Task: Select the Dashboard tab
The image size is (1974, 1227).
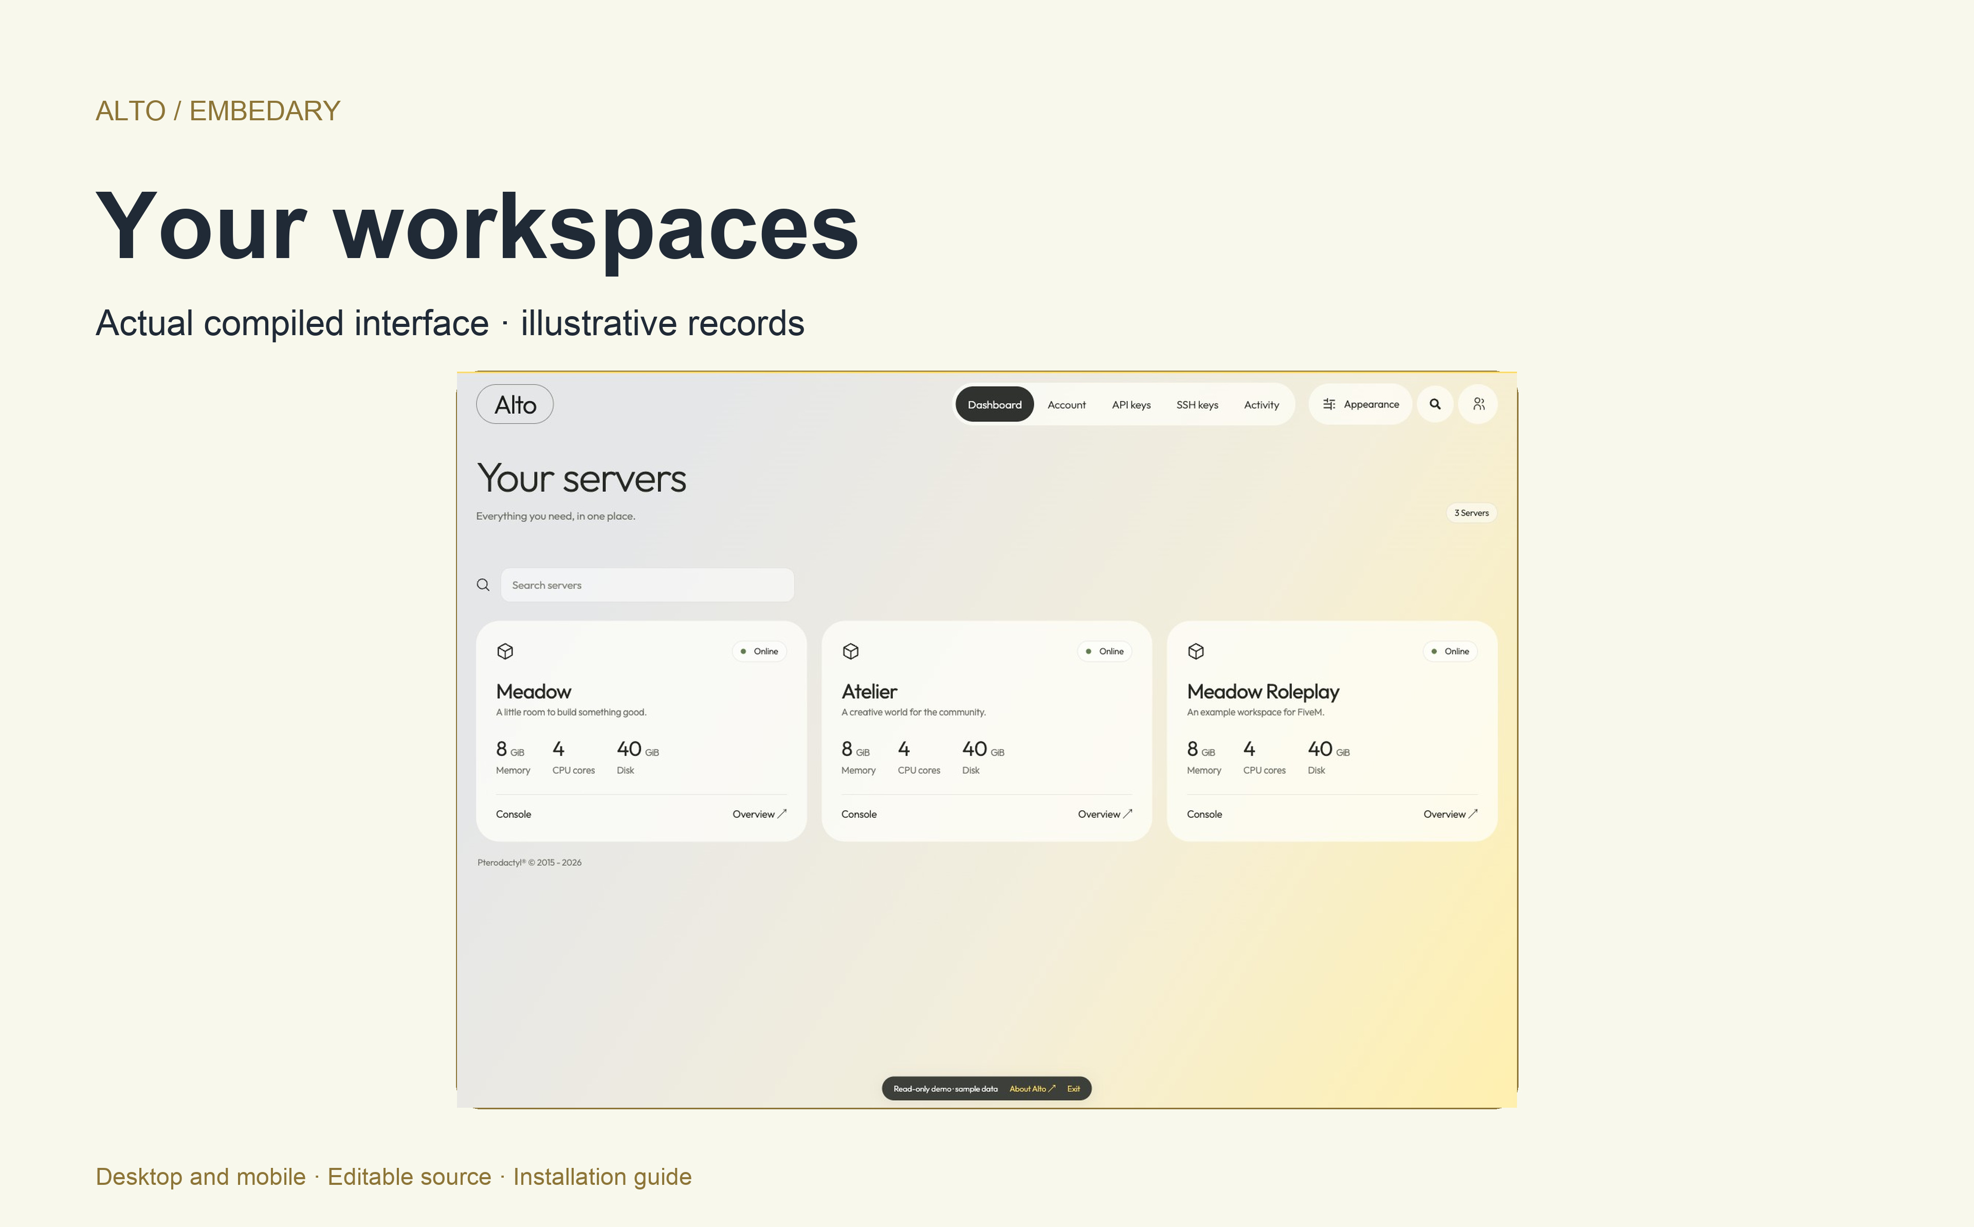Action: point(995,405)
